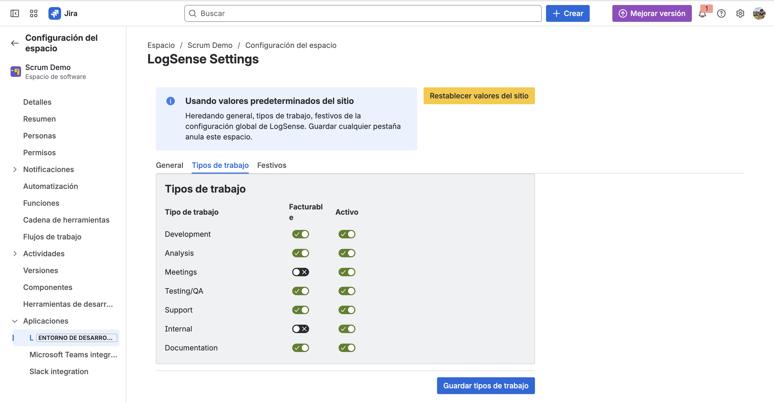Expand the Actividades section chevron
Viewport: 774px width, 402px height.
tap(15, 254)
